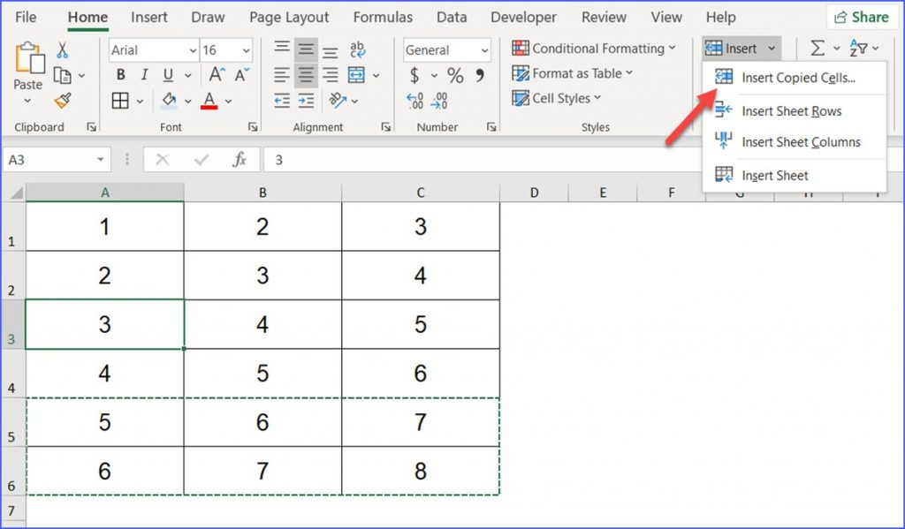
Task: Open Number format dialog launcher
Action: pos(491,127)
